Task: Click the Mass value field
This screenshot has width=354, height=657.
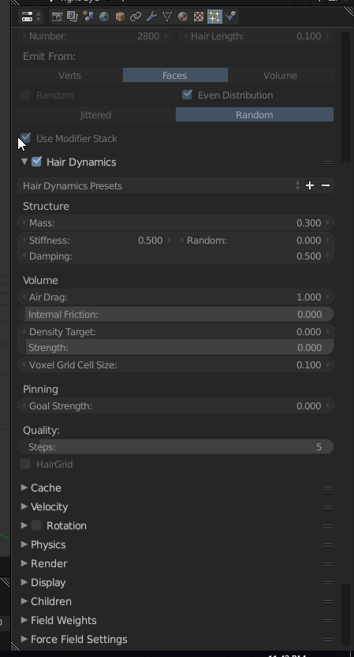Action: tap(176, 223)
